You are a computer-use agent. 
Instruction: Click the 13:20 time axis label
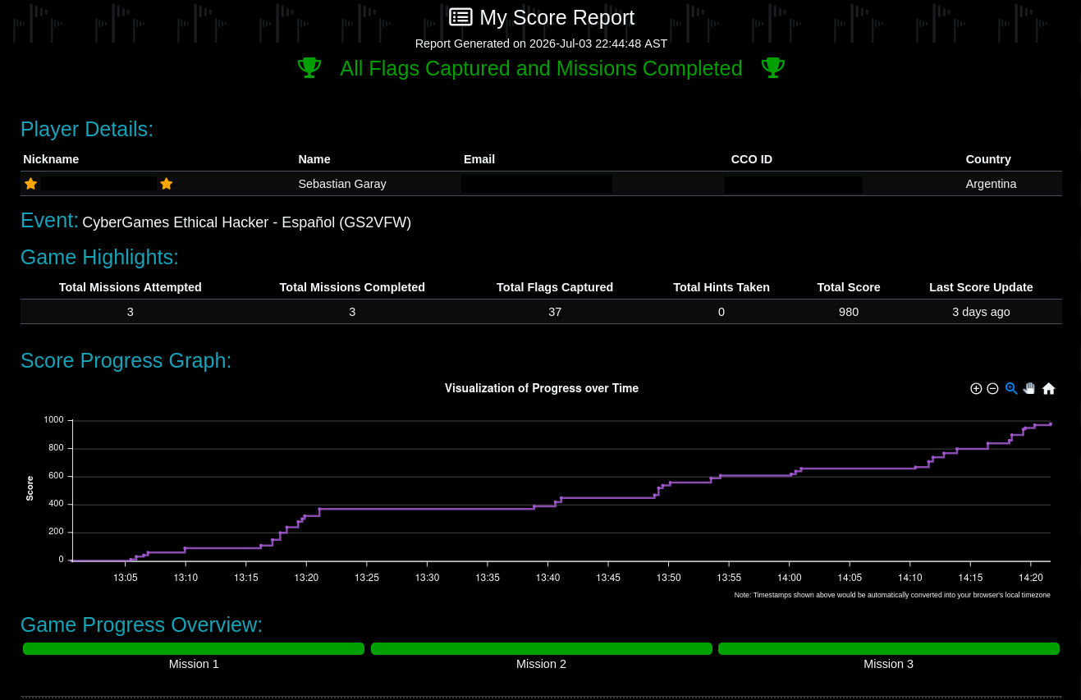point(306,578)
